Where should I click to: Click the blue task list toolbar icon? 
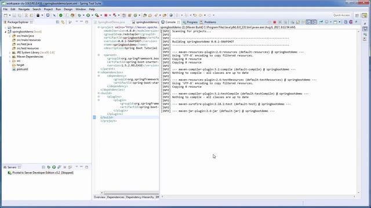click(48, 16)
